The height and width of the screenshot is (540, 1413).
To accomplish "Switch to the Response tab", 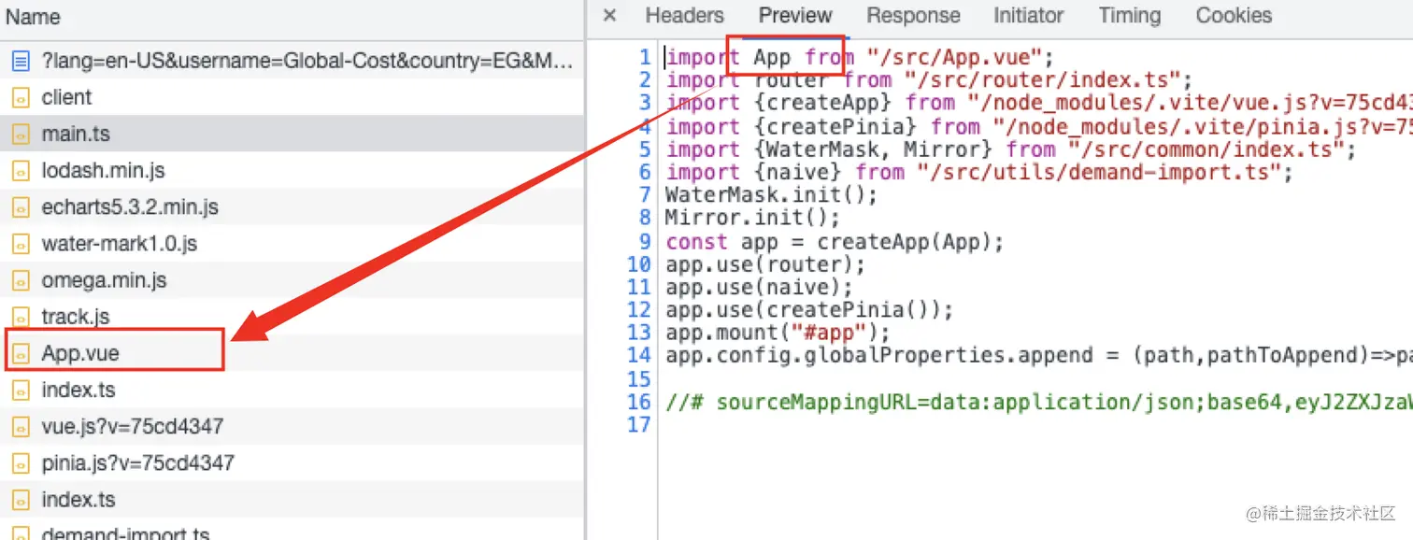I will 912,16.
